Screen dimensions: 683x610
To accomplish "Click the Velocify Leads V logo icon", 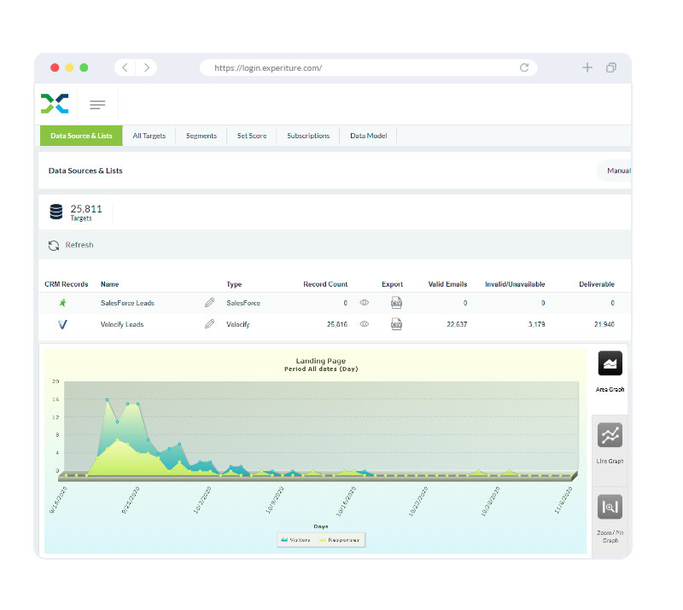I will tap(62, 324).
